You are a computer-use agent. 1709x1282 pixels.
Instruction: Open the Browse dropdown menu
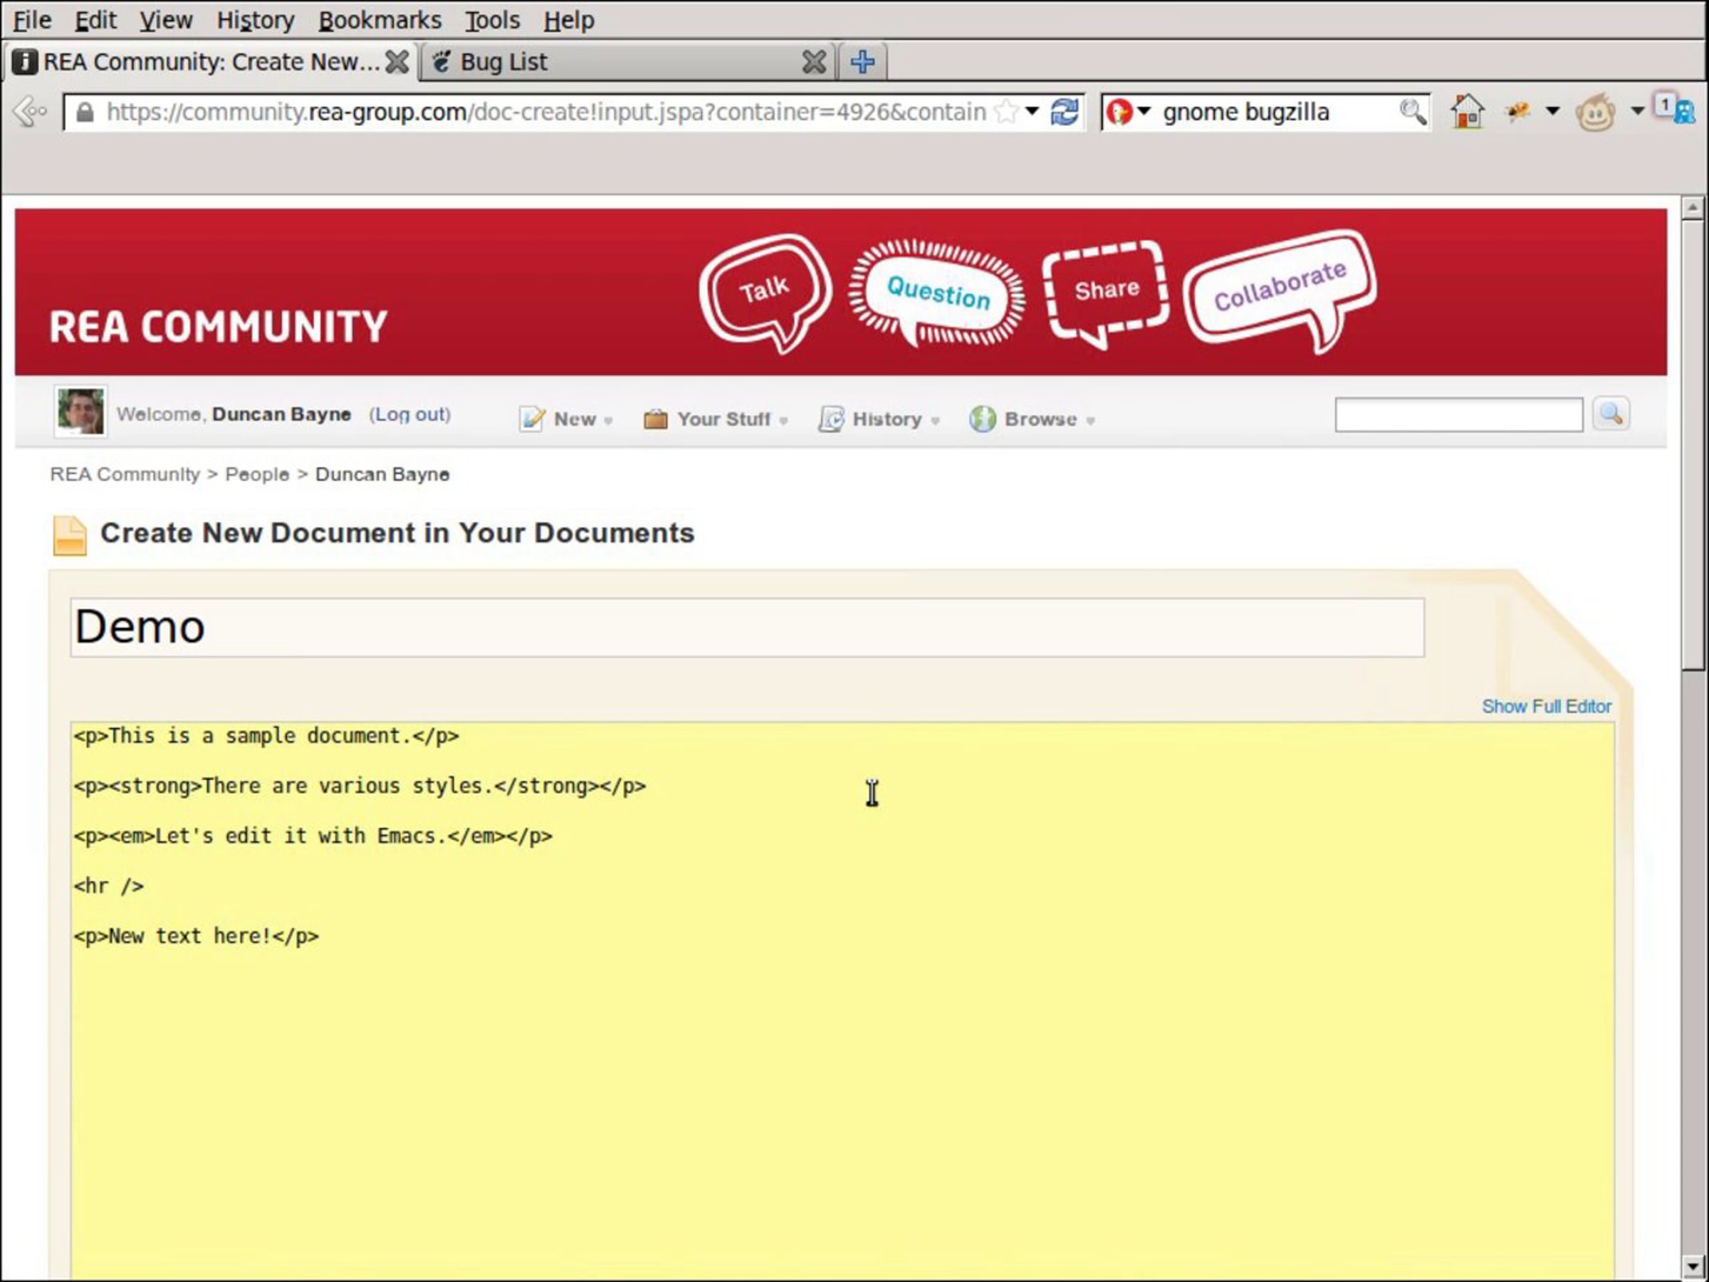(x=1033, y=419)
